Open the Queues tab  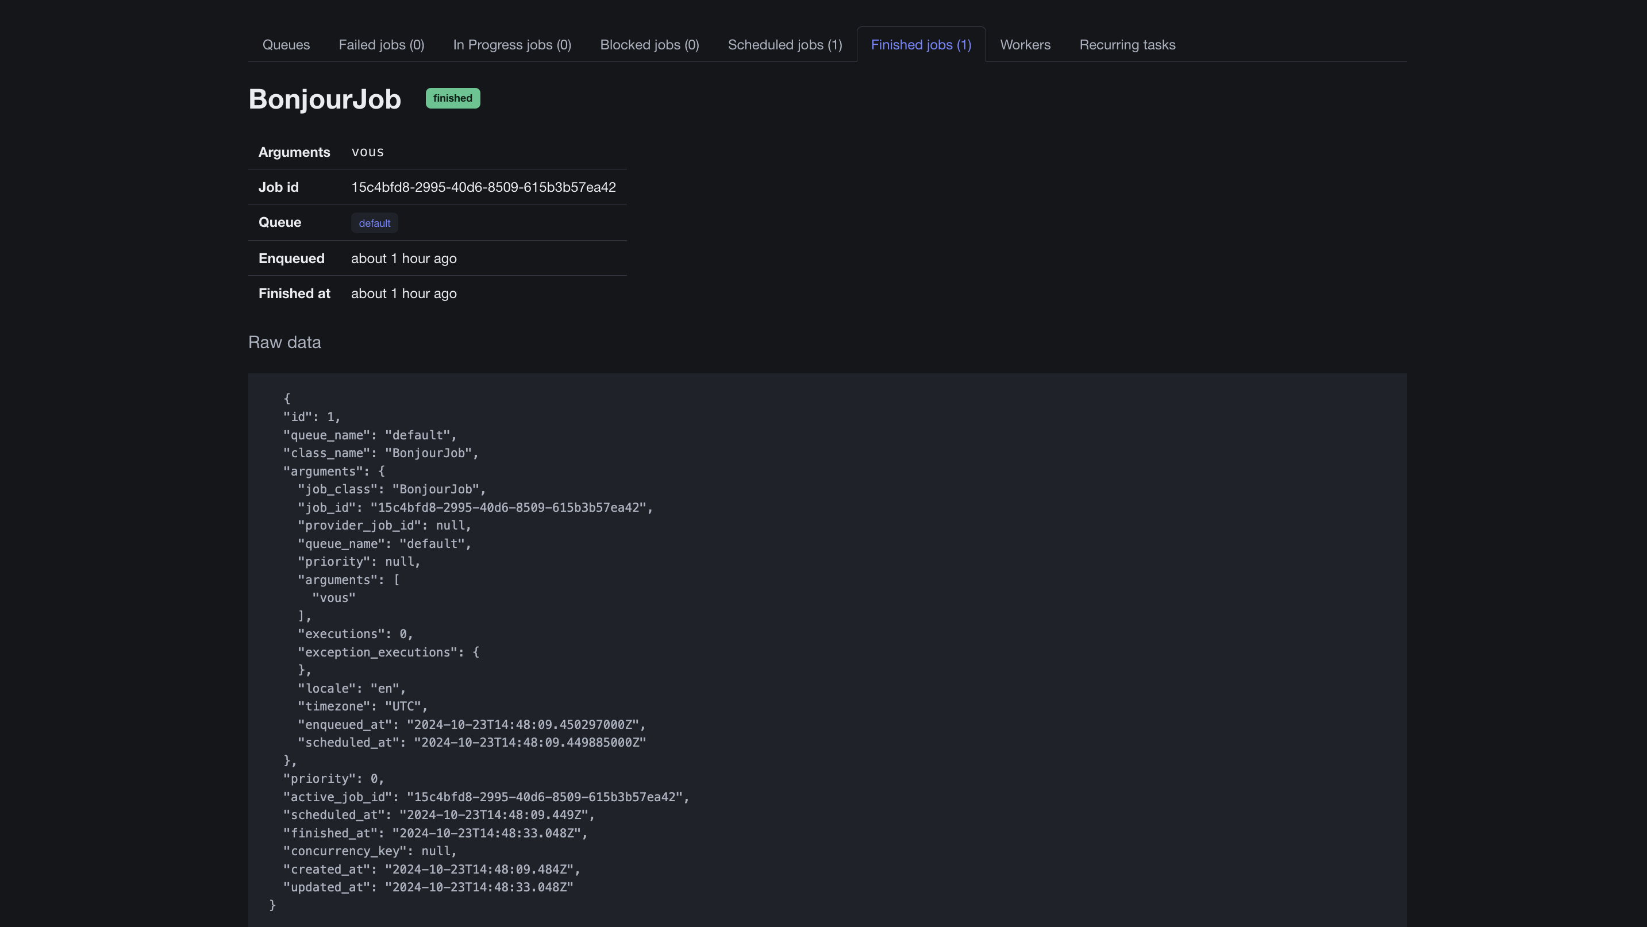pyautogui.click(x=286, y=45)
